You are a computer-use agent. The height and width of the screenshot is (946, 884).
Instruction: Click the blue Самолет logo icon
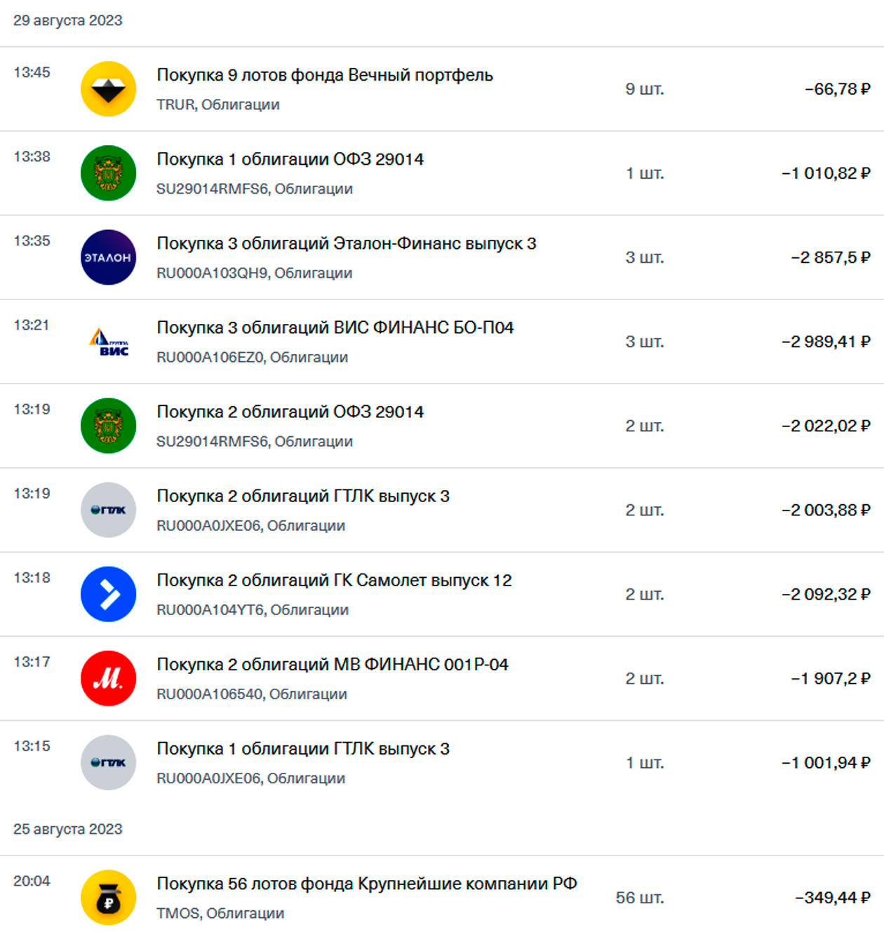tap(108, 594)
